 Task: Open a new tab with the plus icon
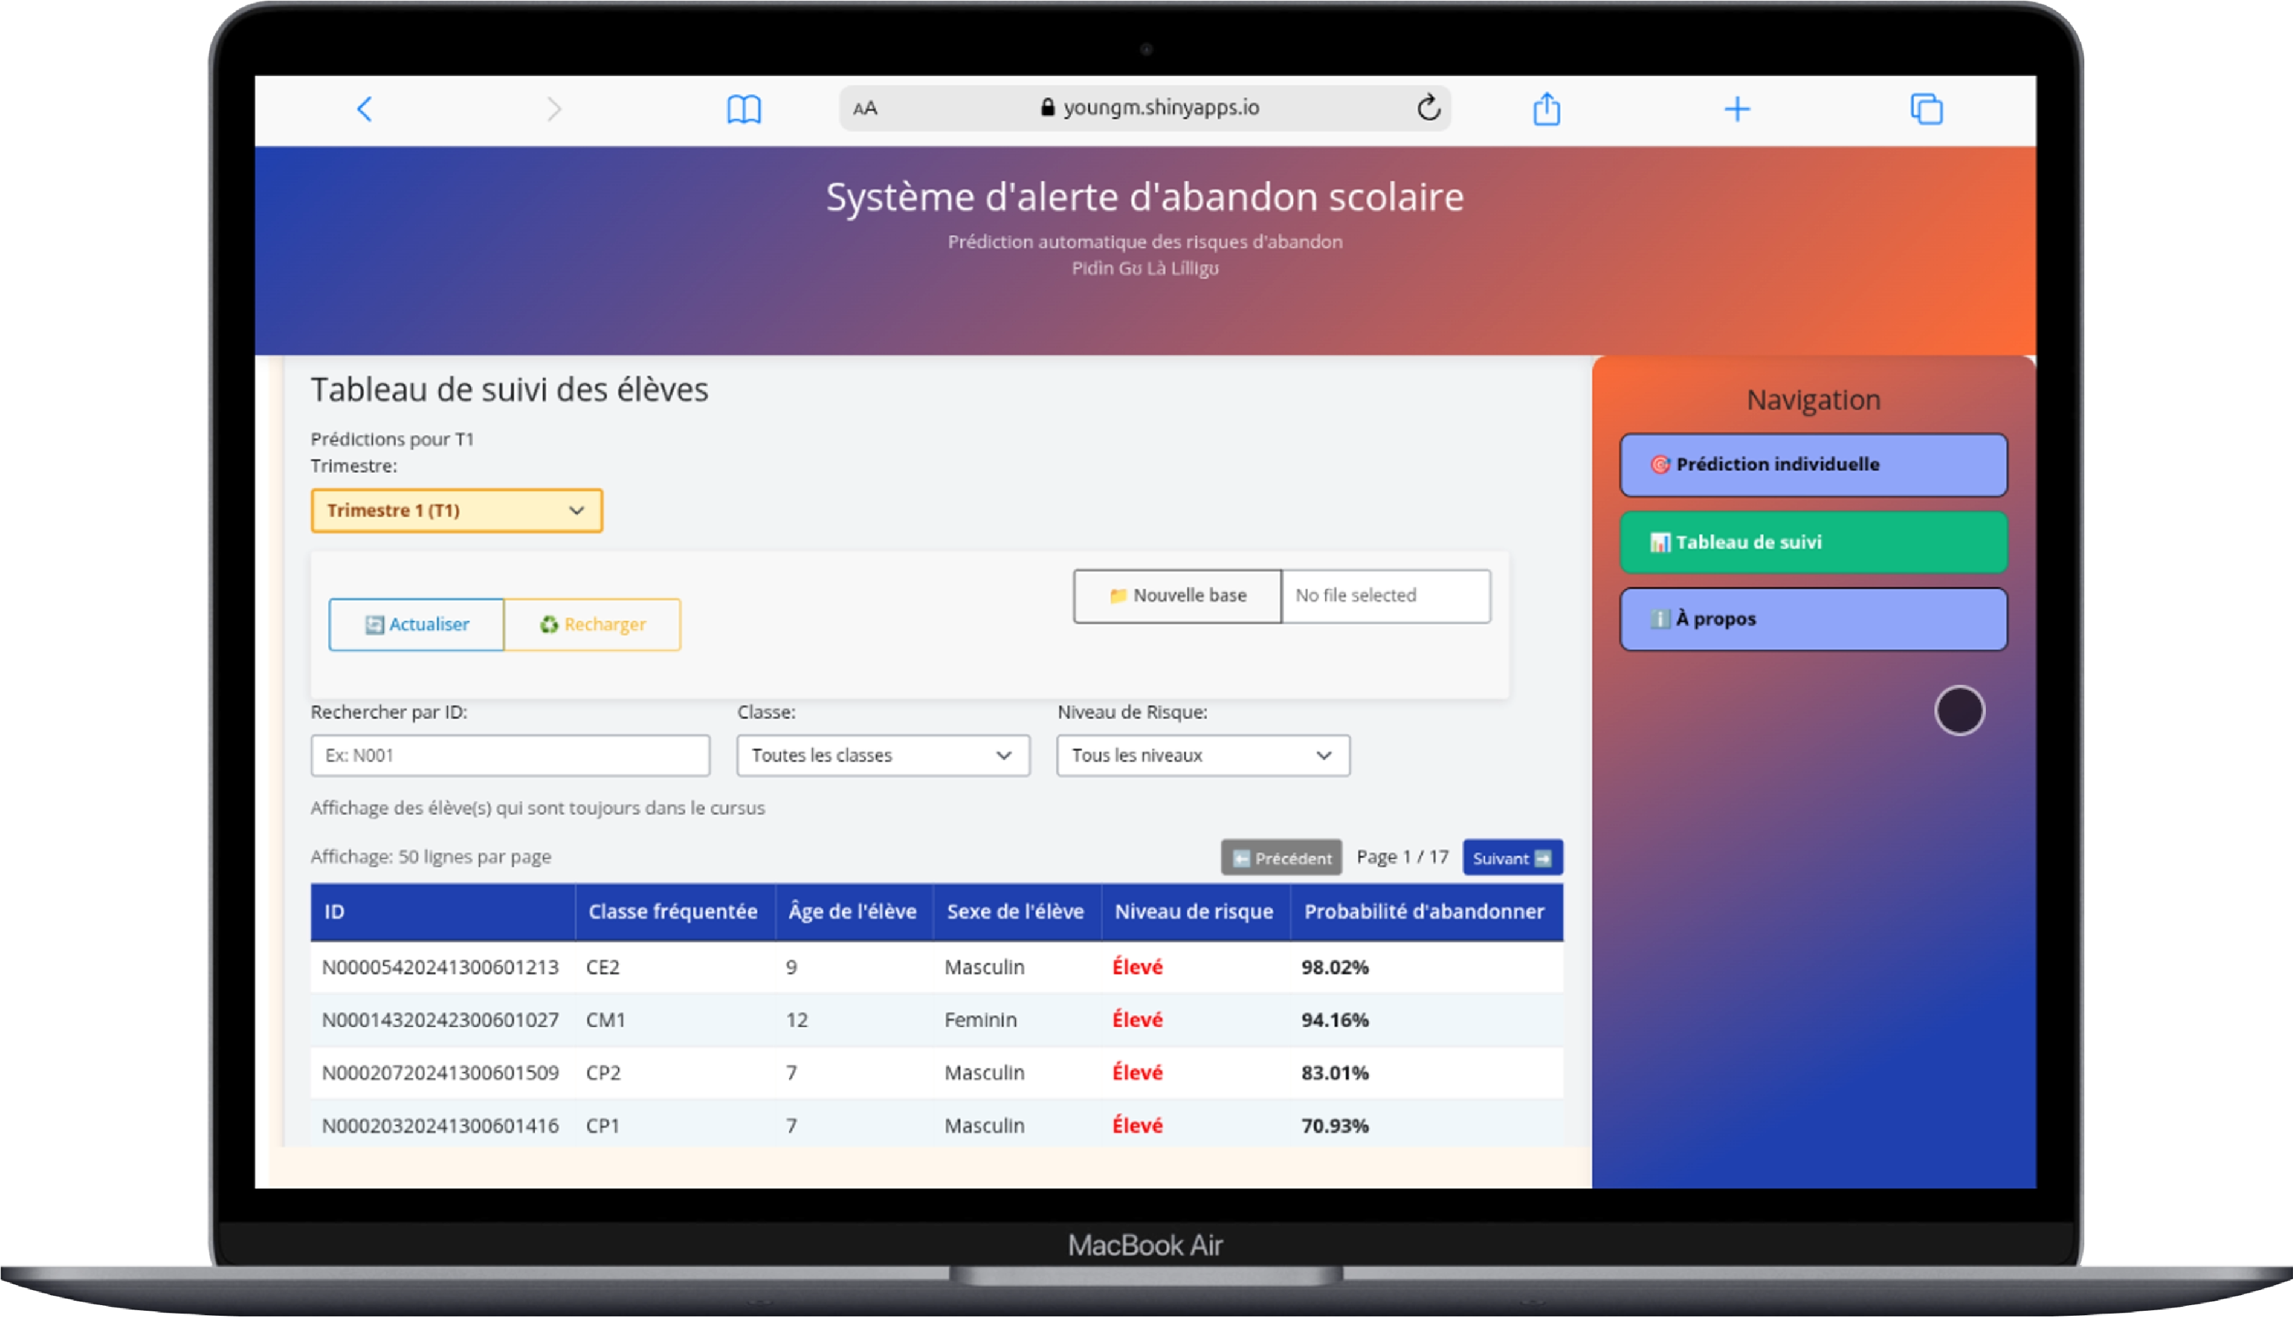tap(1736, 110)
